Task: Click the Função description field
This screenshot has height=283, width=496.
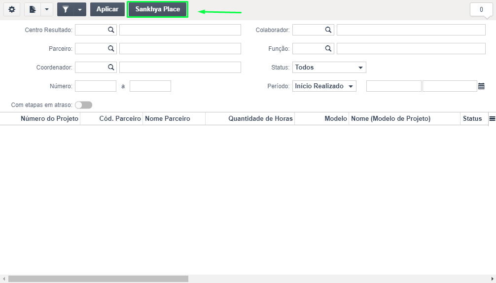Action: click(411, 48)
